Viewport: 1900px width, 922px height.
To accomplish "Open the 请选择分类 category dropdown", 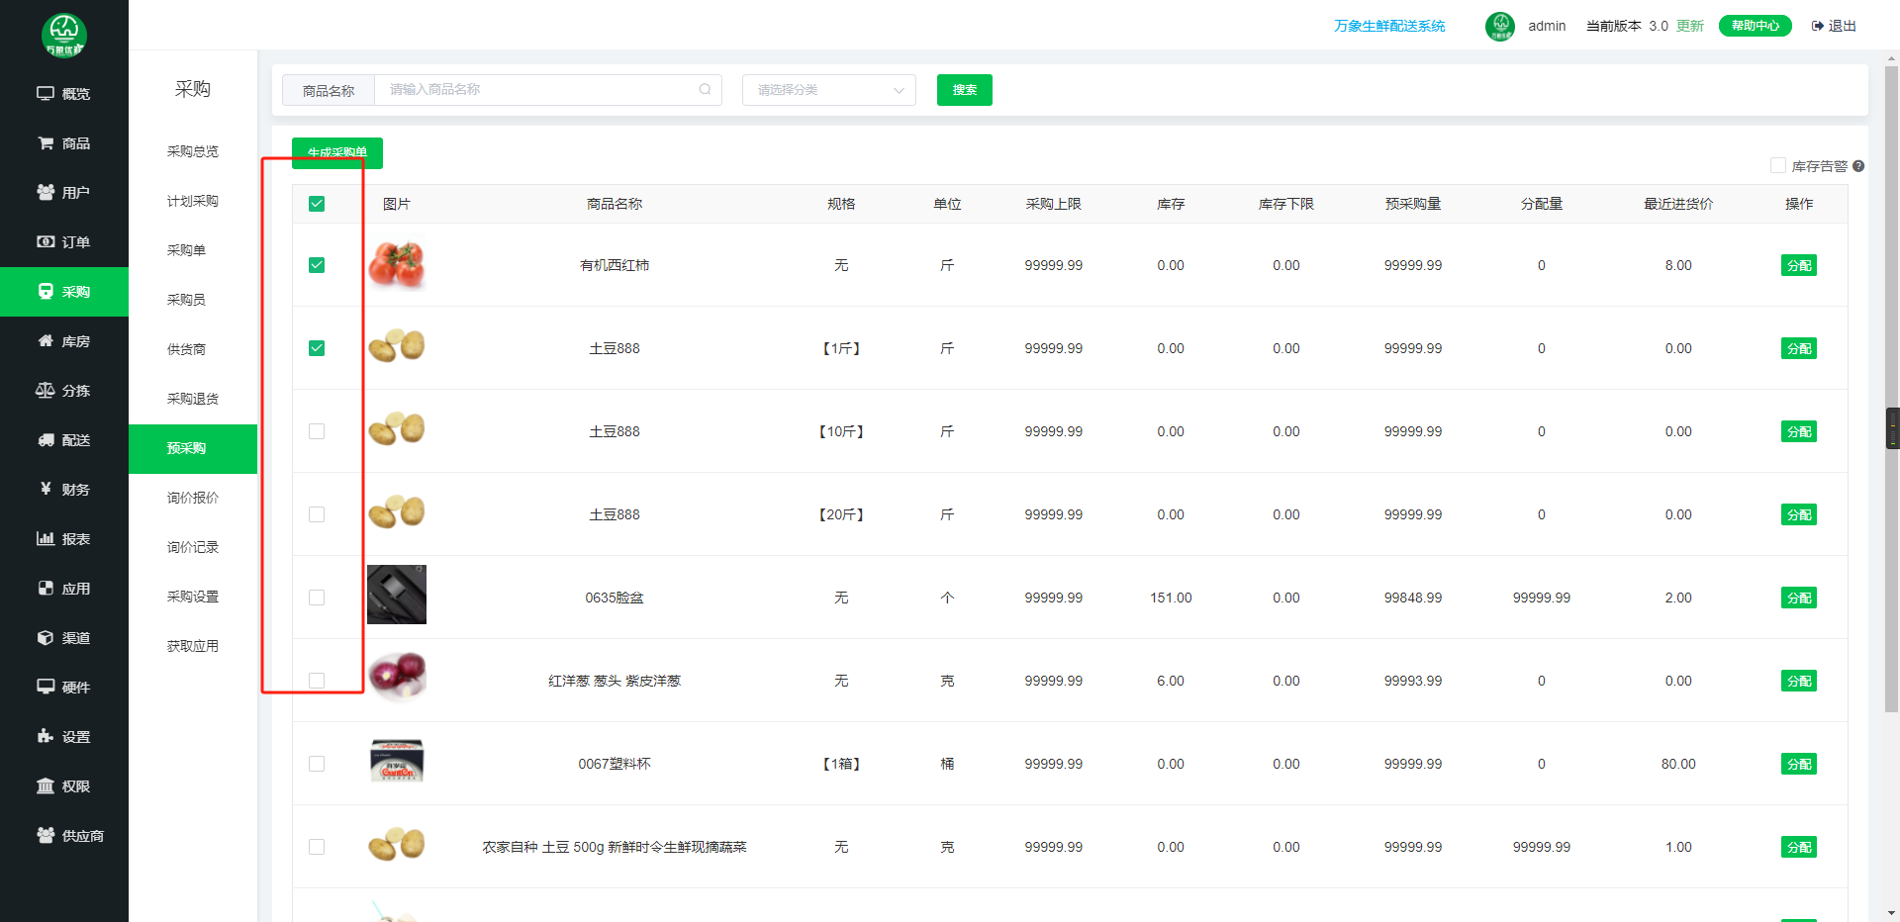I will (829, 90).
